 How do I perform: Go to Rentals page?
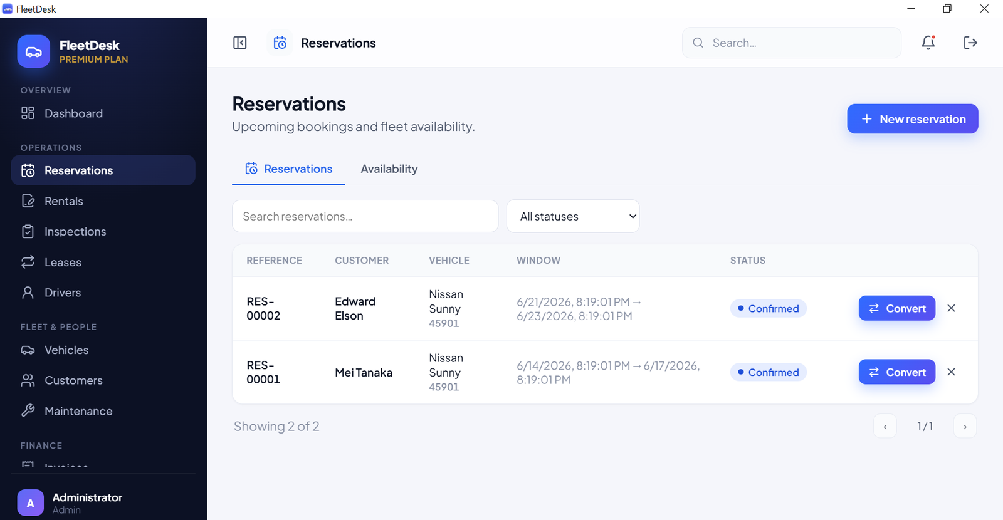[103, 201]
